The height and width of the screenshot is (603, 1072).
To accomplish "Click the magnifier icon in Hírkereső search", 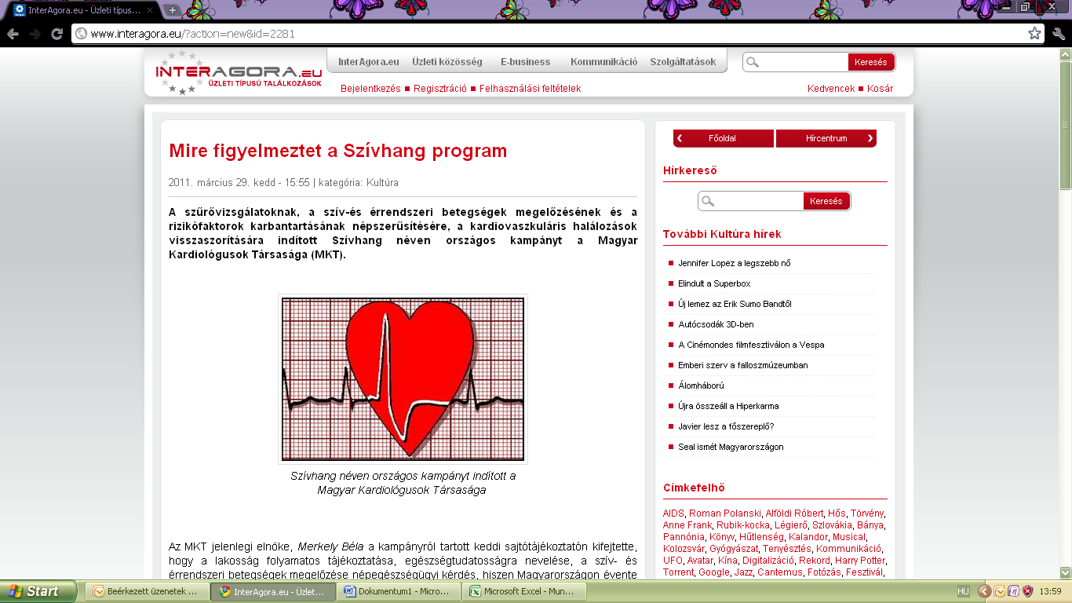I will pyautogui.click(x=708, y=201).
